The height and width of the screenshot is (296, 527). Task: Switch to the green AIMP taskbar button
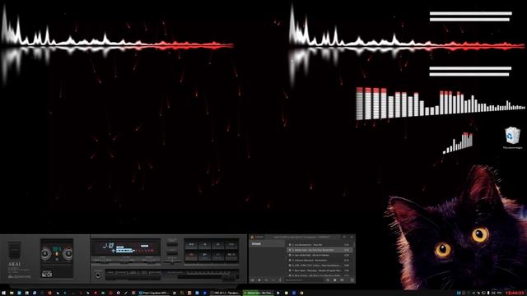(x=258, y=293)
